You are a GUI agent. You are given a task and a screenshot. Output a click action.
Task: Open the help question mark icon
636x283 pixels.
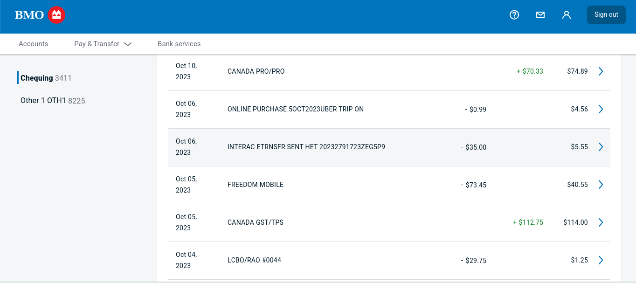(514, 15)
